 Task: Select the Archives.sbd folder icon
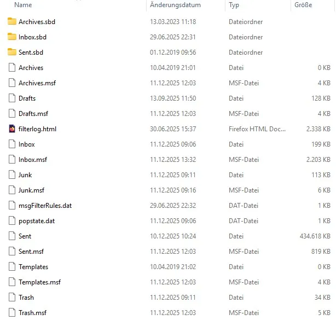(x=12, y=21)
